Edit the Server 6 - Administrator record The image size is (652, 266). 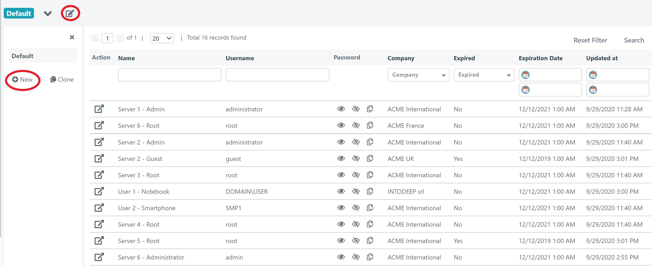pos(99,257)
